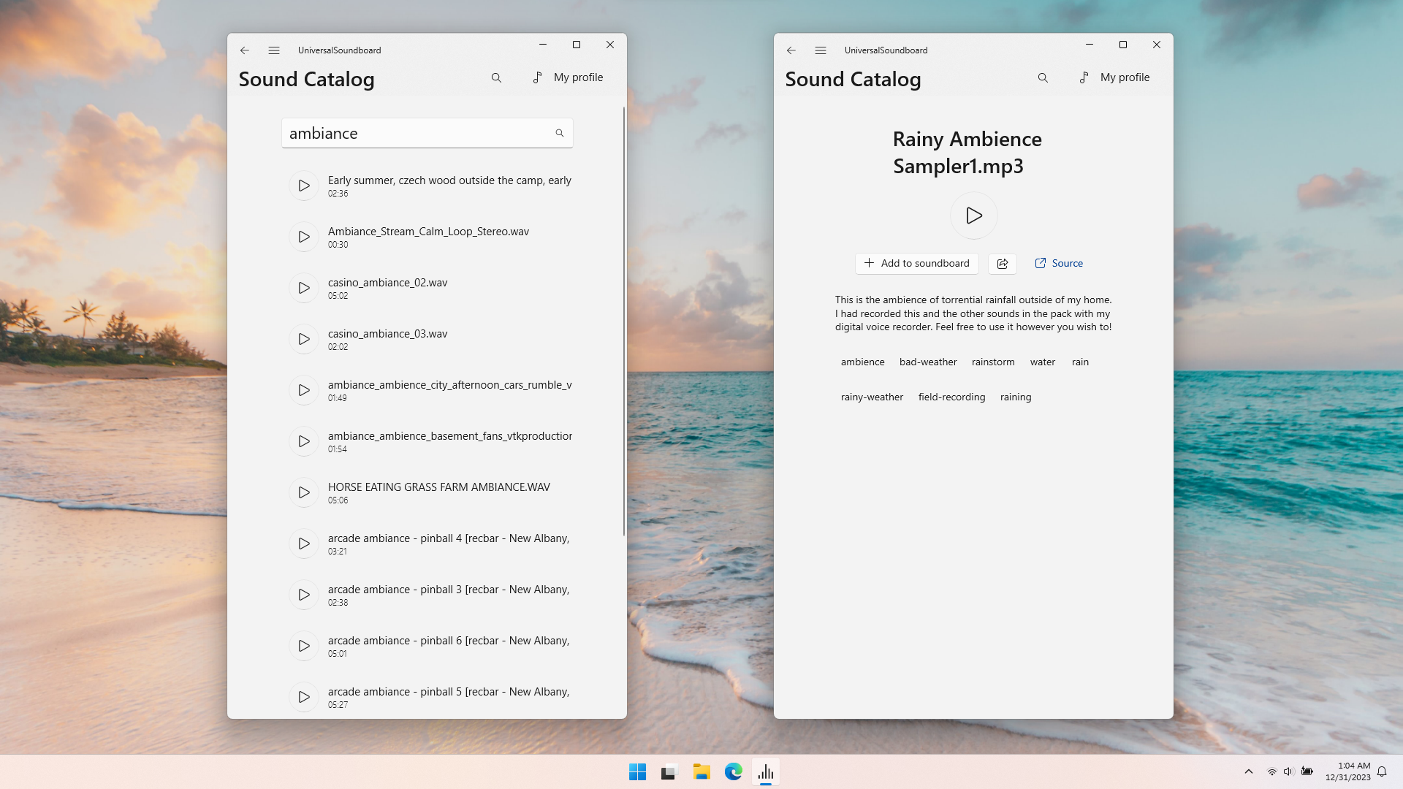Open hamburger menu in right window
The width and height of the screenshot is (1403, 789).
click(821, 50)
